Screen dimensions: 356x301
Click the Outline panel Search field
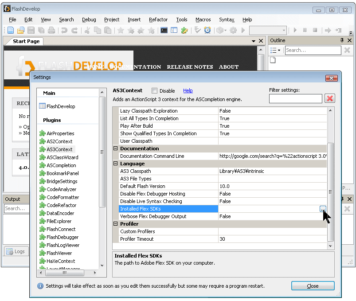[313, 50]
